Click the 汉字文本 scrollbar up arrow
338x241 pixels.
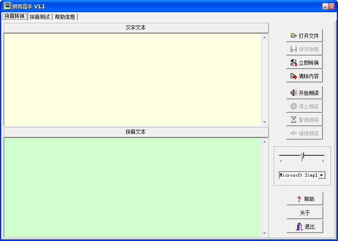pos(264,37)
